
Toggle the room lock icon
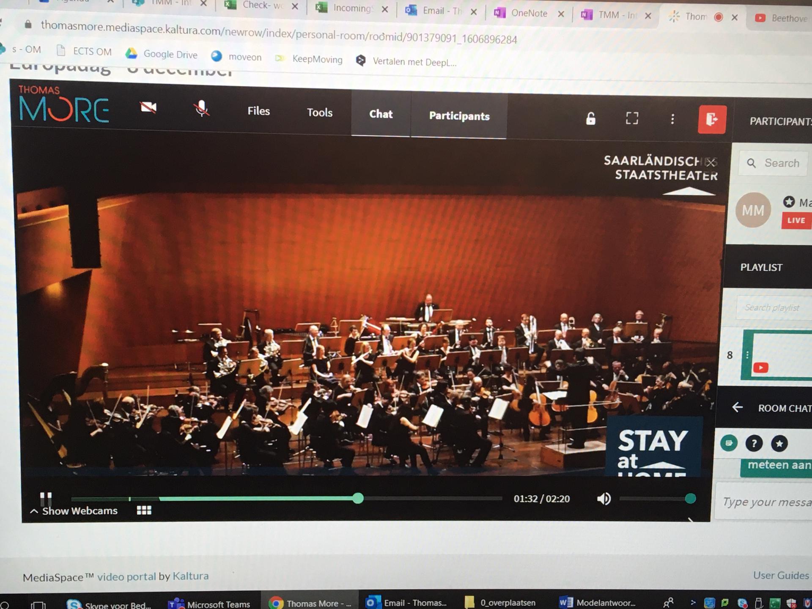click(x=590, y=118)
